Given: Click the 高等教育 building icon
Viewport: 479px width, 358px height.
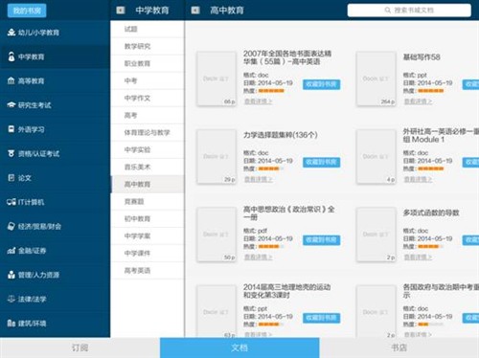Looking at the screenshot, I should [11, 80].
